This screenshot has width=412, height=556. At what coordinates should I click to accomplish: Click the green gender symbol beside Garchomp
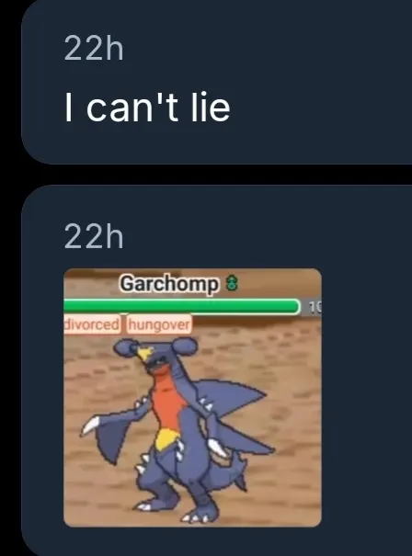(x=232, y=284)
